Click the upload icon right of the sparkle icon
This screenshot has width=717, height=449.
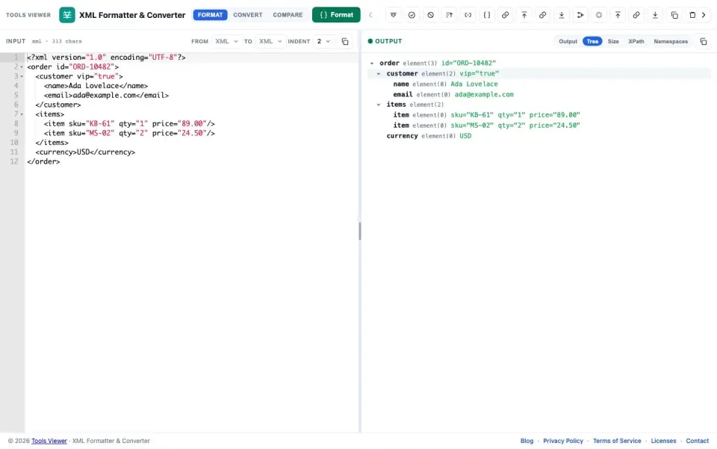point(618,15)
